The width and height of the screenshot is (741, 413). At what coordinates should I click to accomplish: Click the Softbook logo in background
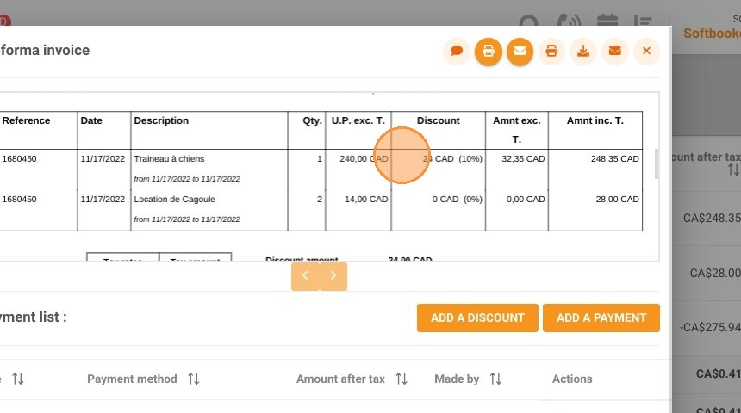pyautogui.click(x=713, y=33)
